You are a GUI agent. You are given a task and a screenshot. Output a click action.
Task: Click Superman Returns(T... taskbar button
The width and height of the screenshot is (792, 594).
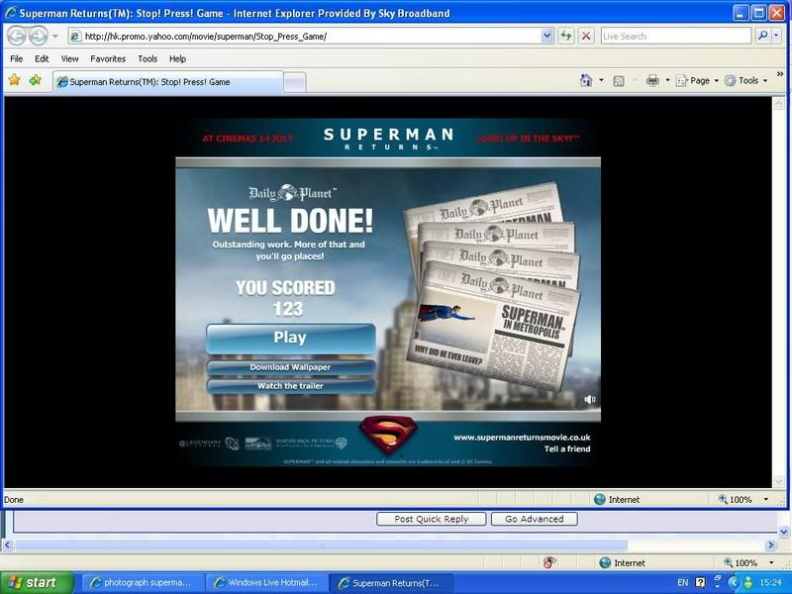click(391, 583)
